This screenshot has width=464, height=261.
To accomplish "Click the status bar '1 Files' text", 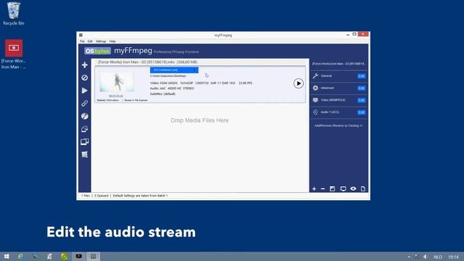I will click(86, 196).
